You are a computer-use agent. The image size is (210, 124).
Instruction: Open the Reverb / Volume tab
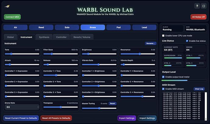tap(82, 37)
